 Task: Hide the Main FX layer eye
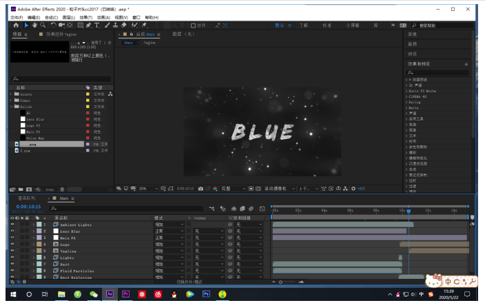click(x=12, y=238)
